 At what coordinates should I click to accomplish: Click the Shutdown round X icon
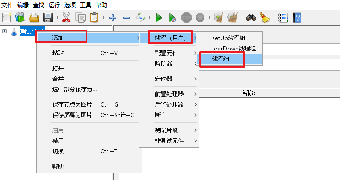pos(200,18)
